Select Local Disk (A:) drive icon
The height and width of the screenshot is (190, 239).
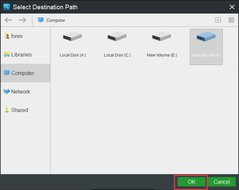[x=73, y=36]
